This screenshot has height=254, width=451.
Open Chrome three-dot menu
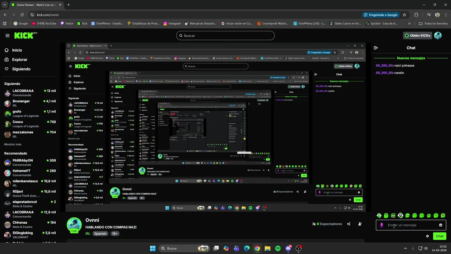point(445,15)
